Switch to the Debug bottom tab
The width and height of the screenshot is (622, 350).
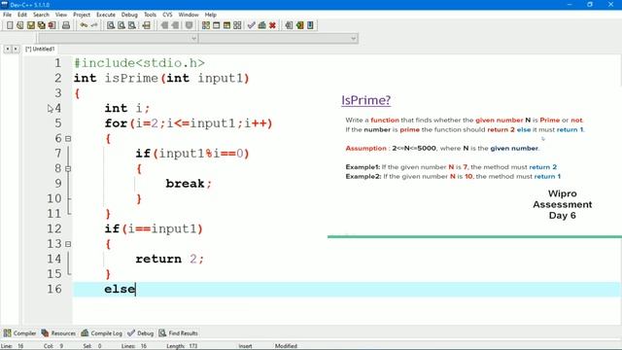point(140,333)
